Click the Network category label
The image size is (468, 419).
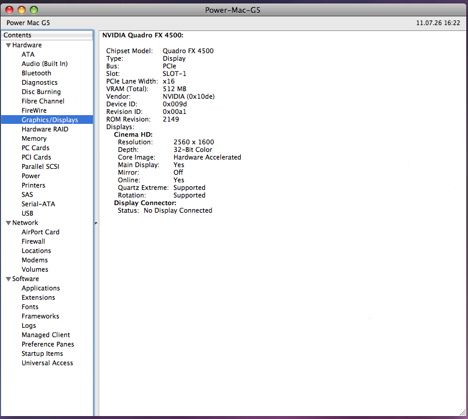click(25, 223)
